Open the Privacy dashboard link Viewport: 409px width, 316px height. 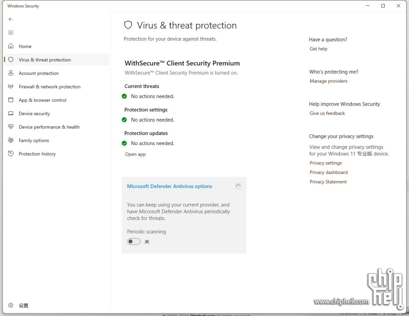coord(328,173)
